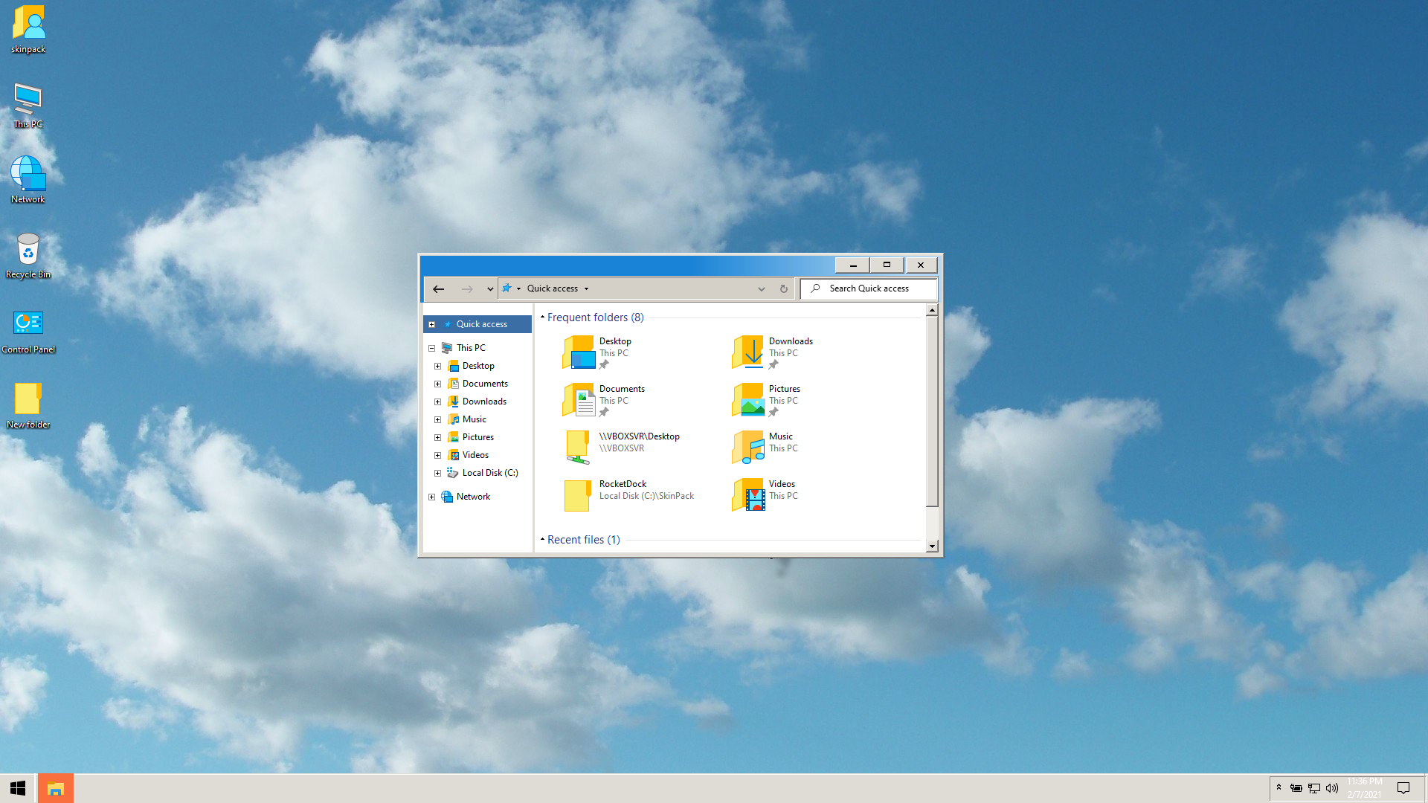Select Music in the navigation tree
The width and height of the screenshot is (1428, 803).
[x=474, y=419]
